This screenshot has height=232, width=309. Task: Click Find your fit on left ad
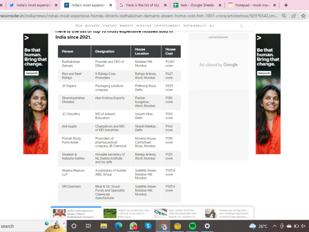31,73
